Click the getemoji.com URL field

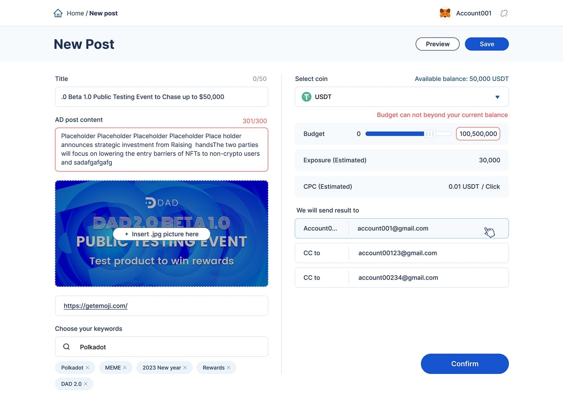click(161, 306)
